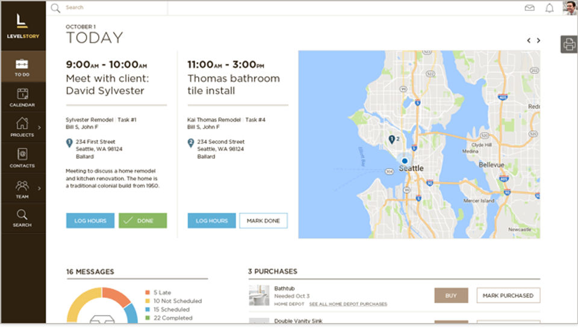The image size is (578, 329).
Task: Click location pin 1 at 234 First Street
Action: point(69,143)
